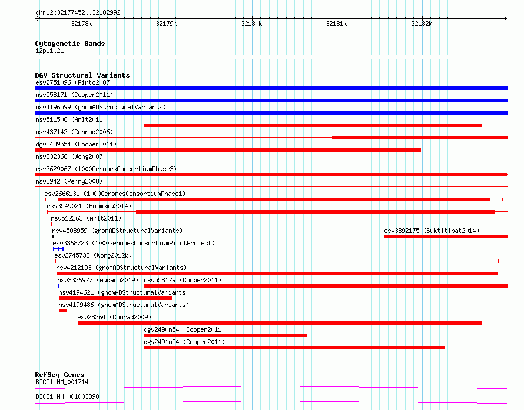This screenshot has height=410, width=524.
Task: Click the Cytogenetic Bands track heading
Action: coord(70,44)
